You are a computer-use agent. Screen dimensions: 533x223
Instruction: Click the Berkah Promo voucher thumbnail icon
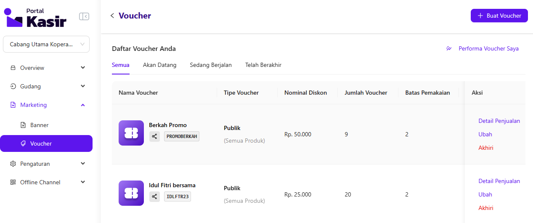click(x=131, y=133)
